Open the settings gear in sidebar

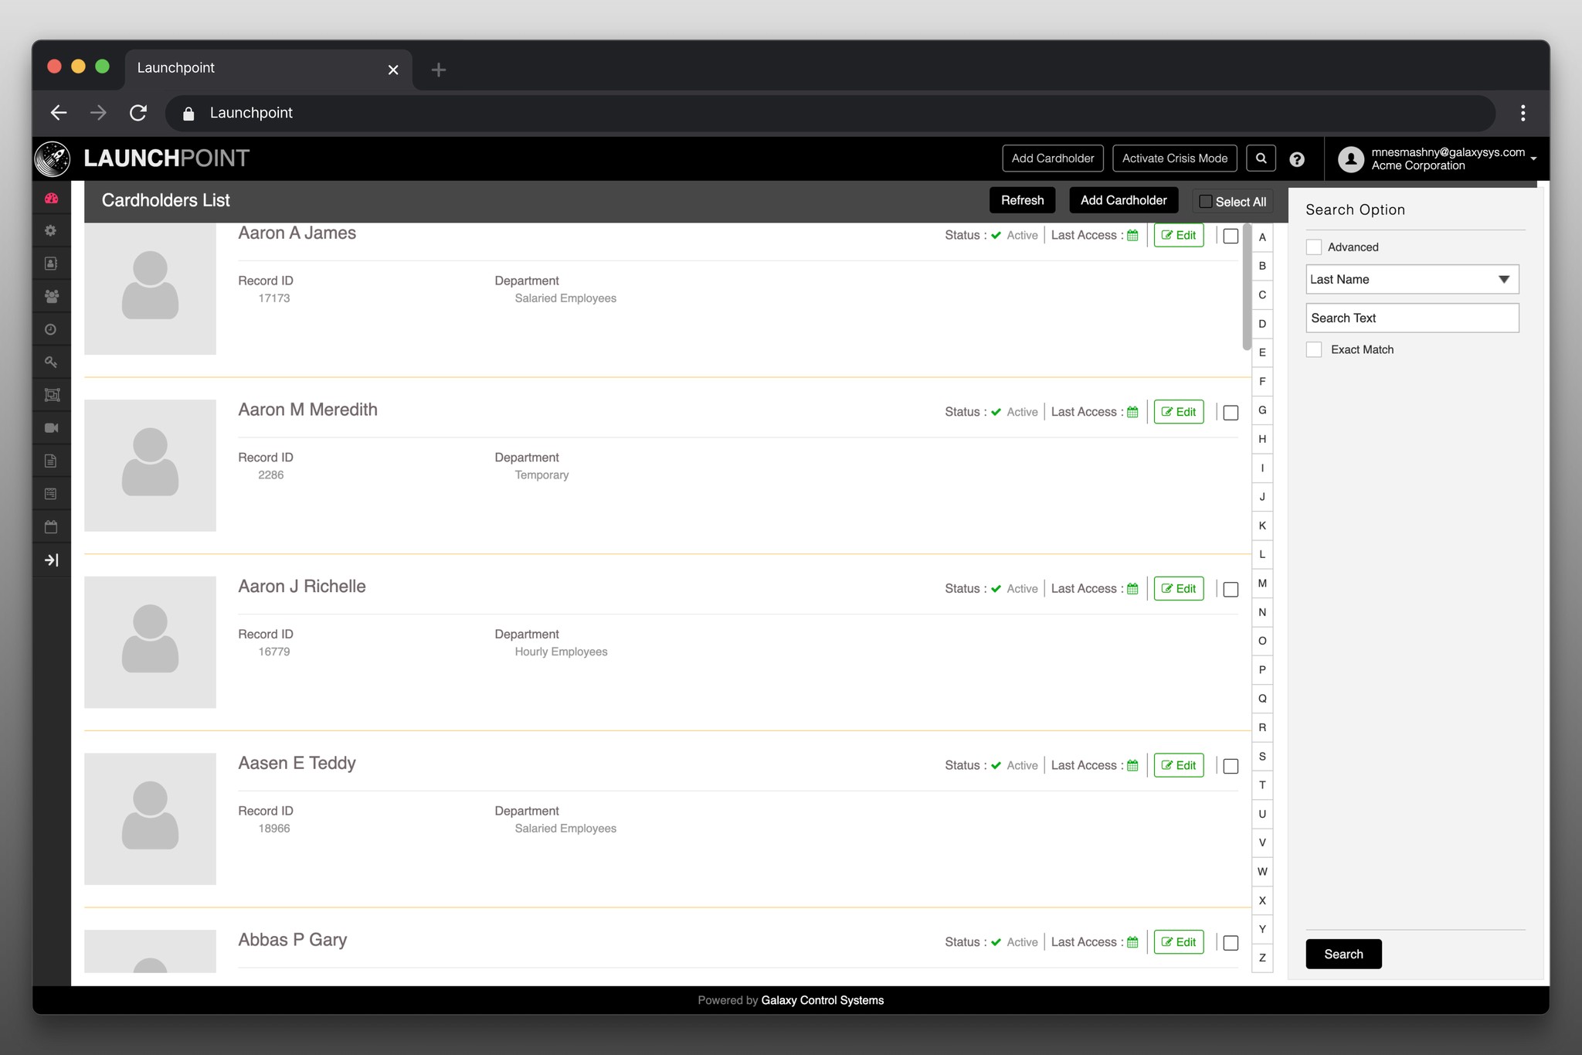coord(51,231)
